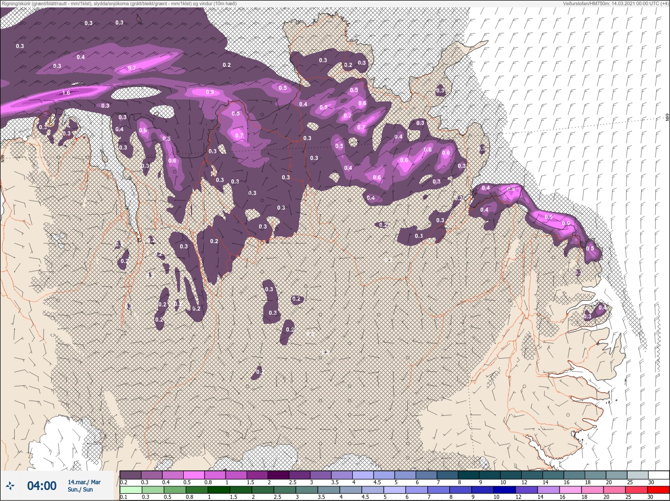
Task: Click the four-pointed star logo beside 04:00
Action: click(10, 486)
